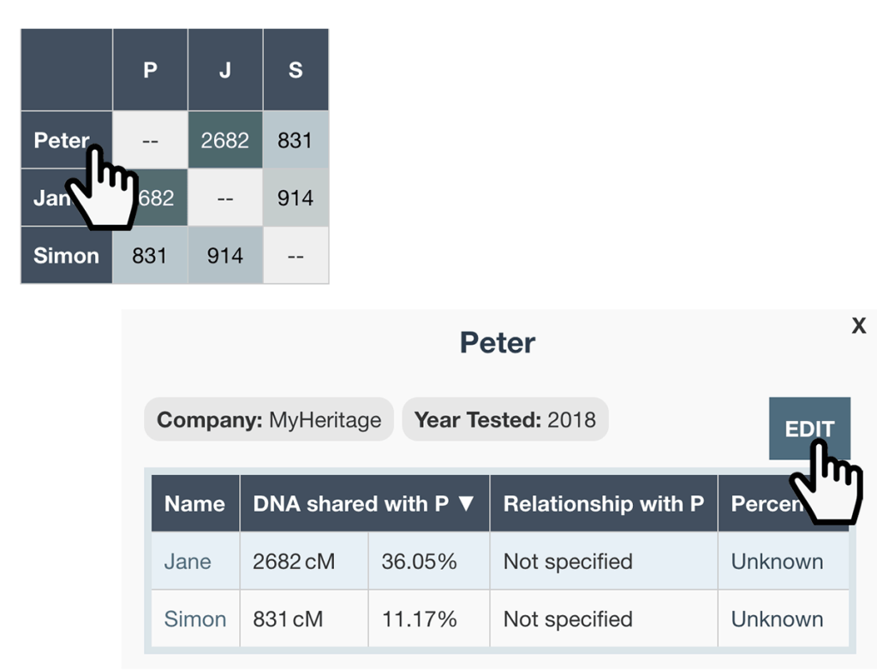Click the S column header
Image resolution: width=877 pixels, height=670 pixels.
point(295,70)
